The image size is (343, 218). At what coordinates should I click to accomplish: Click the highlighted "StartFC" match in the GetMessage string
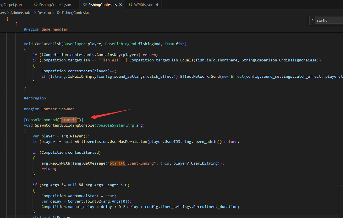(117, 163)
